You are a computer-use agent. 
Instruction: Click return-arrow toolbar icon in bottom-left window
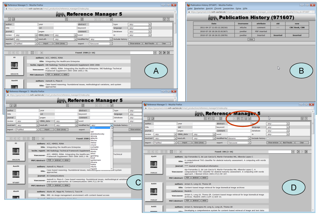112,105
